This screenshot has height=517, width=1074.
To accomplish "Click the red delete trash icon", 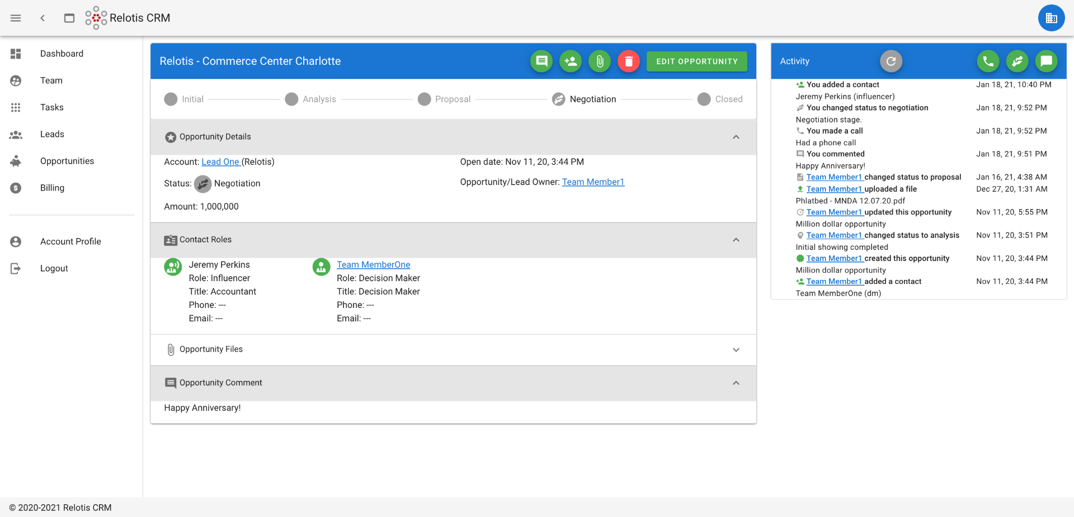I will click(x=628, y=61).
